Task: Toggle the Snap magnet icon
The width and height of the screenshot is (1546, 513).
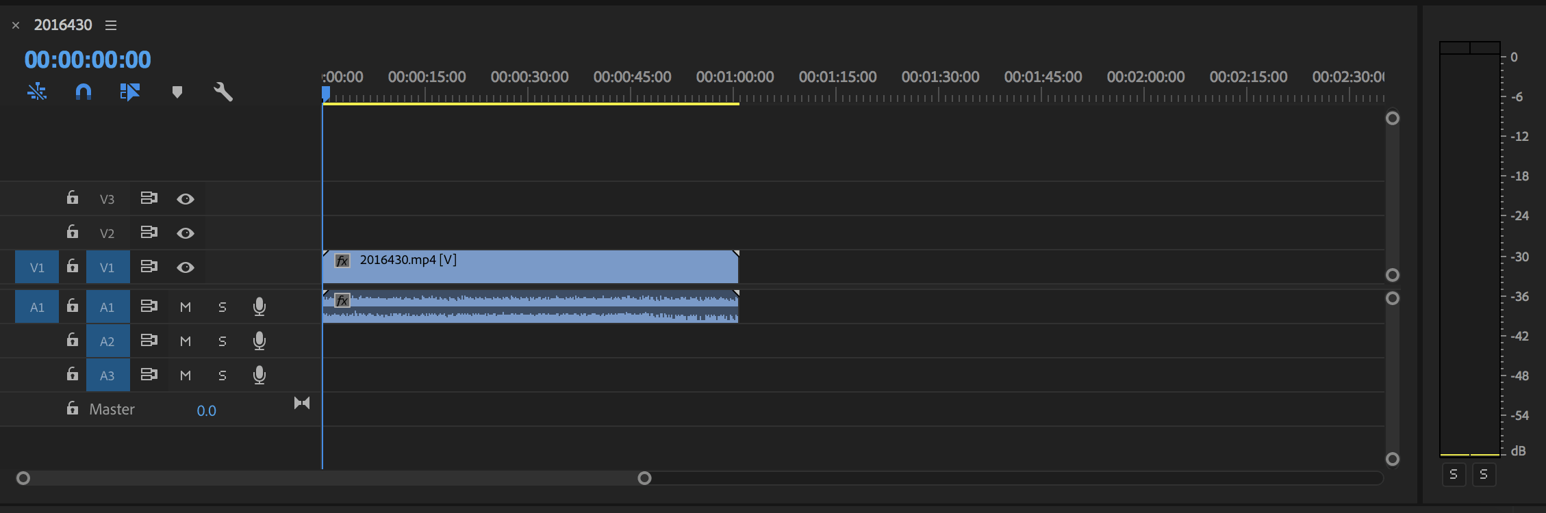Action: tap(82, 92)
